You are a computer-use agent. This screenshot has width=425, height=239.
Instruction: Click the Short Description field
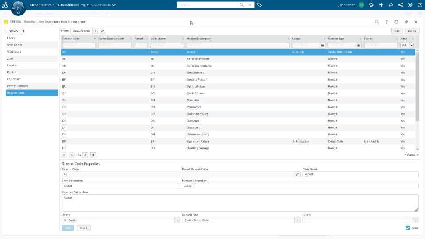pyautogui.click(x=120, y=186)
